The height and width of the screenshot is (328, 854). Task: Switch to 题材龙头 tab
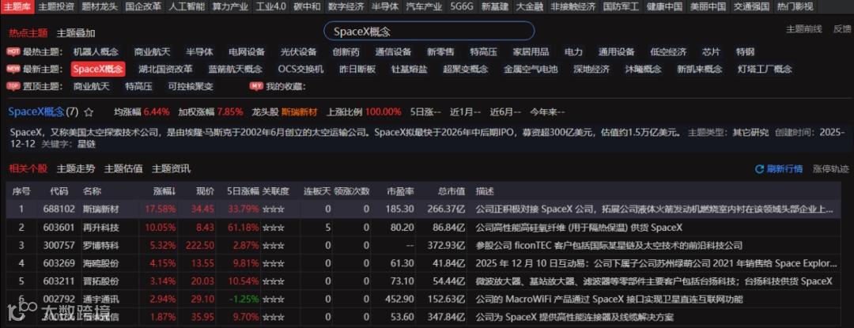[x=99, y=6]
